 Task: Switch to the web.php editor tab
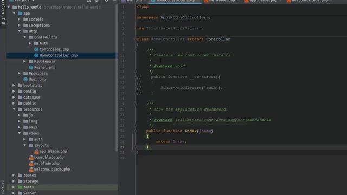click(x=134, y=1)
